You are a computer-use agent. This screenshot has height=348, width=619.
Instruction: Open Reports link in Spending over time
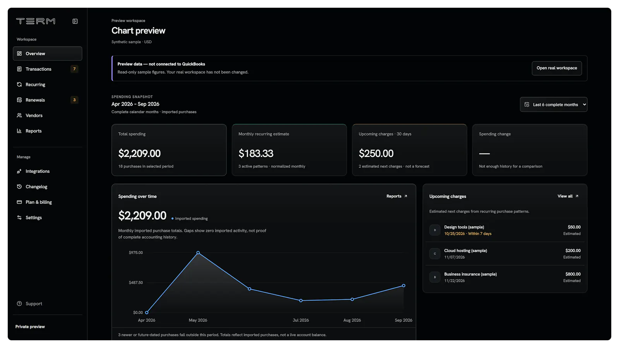click(397, 196)
